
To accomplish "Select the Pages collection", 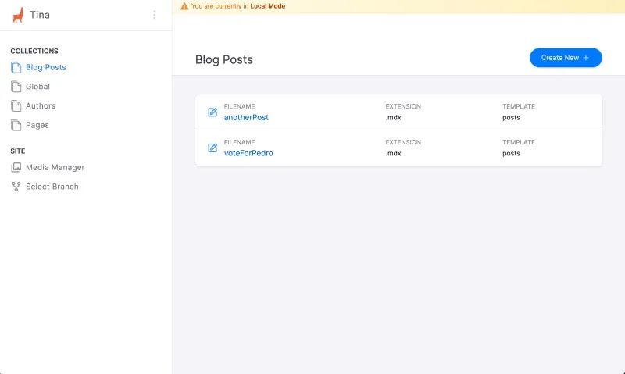I will click(x=37, y=125).
